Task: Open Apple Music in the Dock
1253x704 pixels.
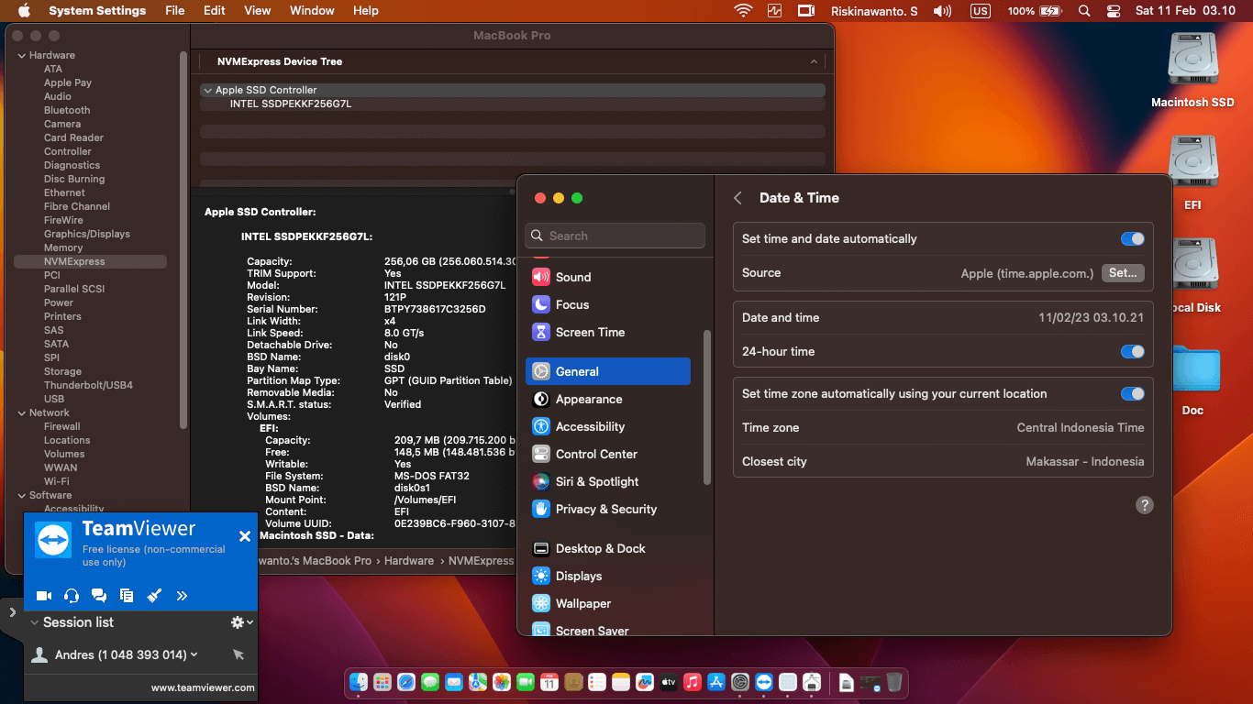Action: pos(693,682)
